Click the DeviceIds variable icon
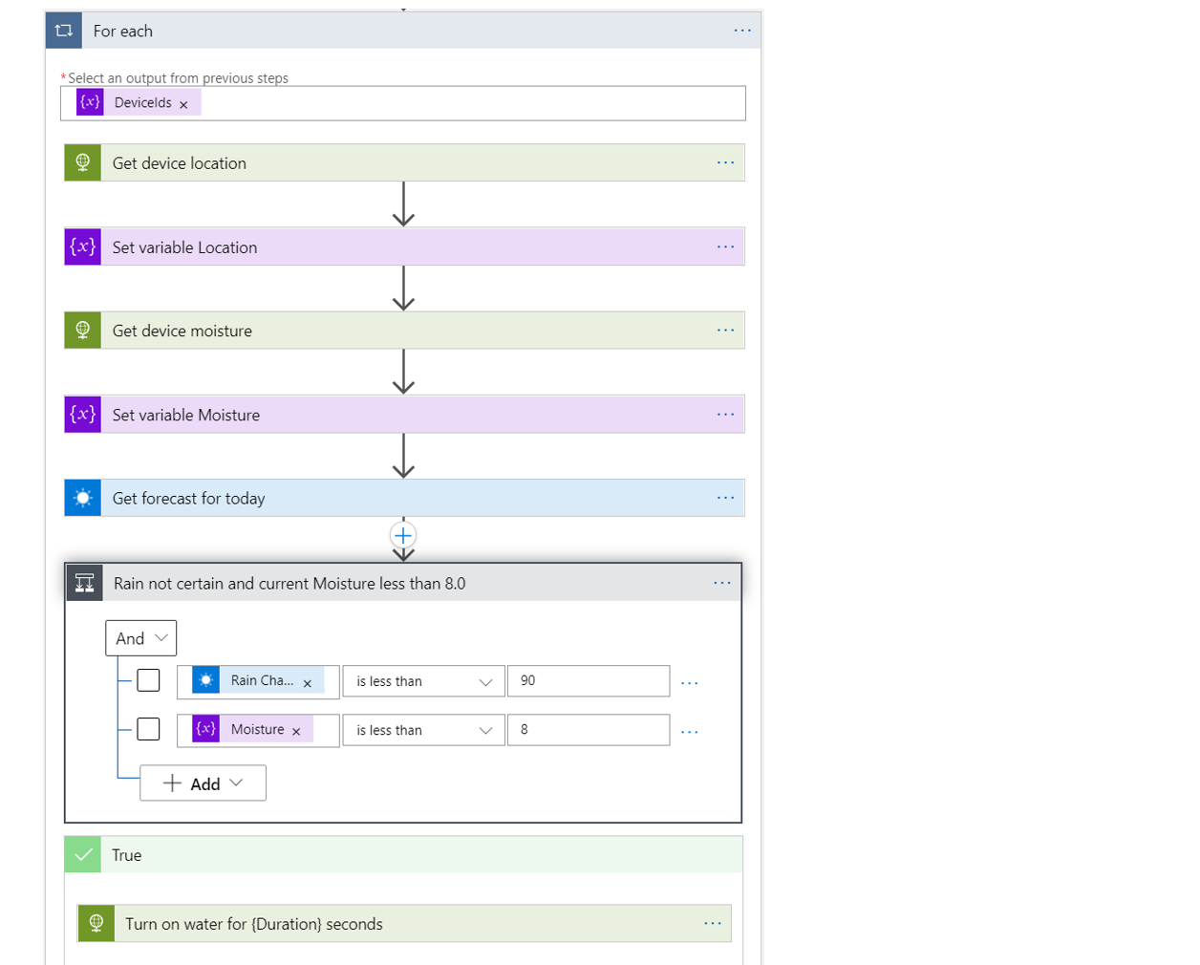The height and width of the screenshot is (965, 1200). [91, 102]
